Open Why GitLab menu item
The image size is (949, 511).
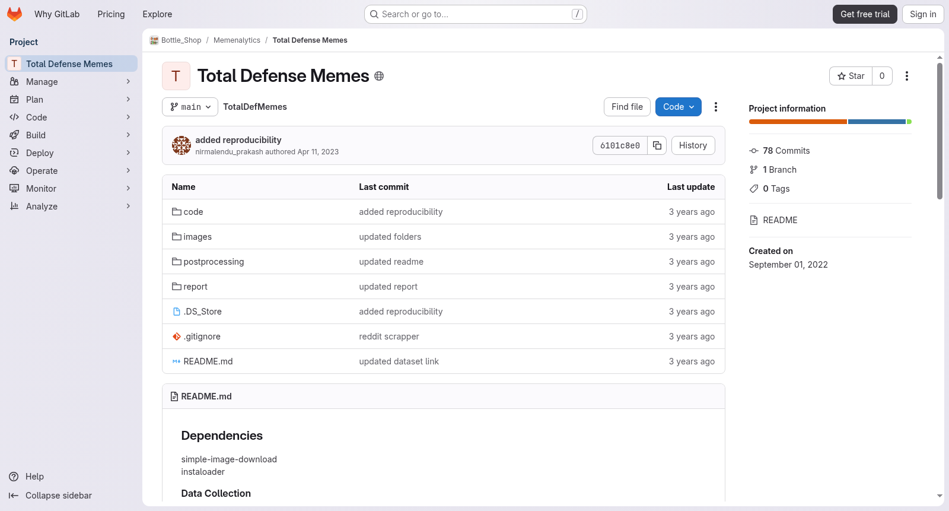point(57,14)
